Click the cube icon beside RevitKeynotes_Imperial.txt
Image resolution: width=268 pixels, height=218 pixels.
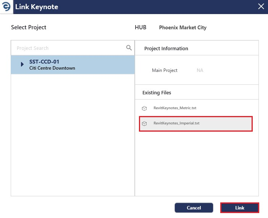point(144,124)
